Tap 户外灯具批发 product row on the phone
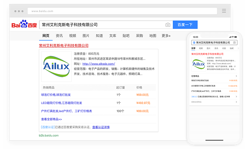The height and width of the screenshot is (150, 251). 214,91
